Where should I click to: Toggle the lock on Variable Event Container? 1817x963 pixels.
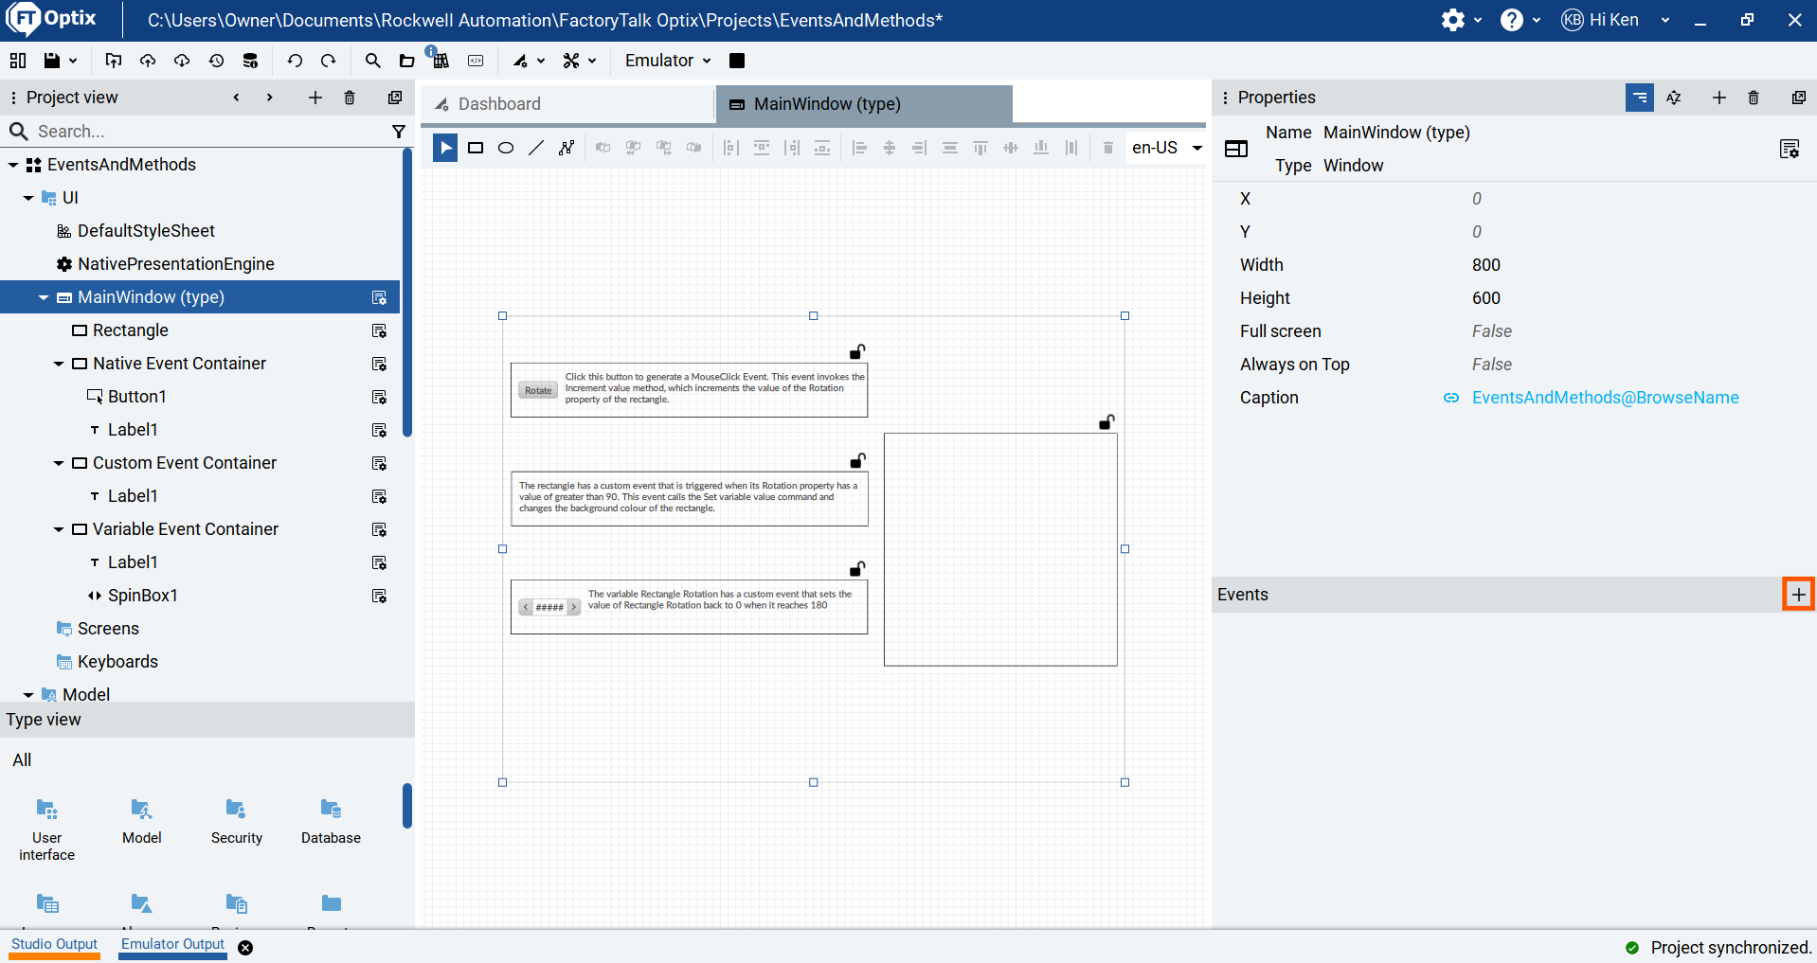(857, 569)
